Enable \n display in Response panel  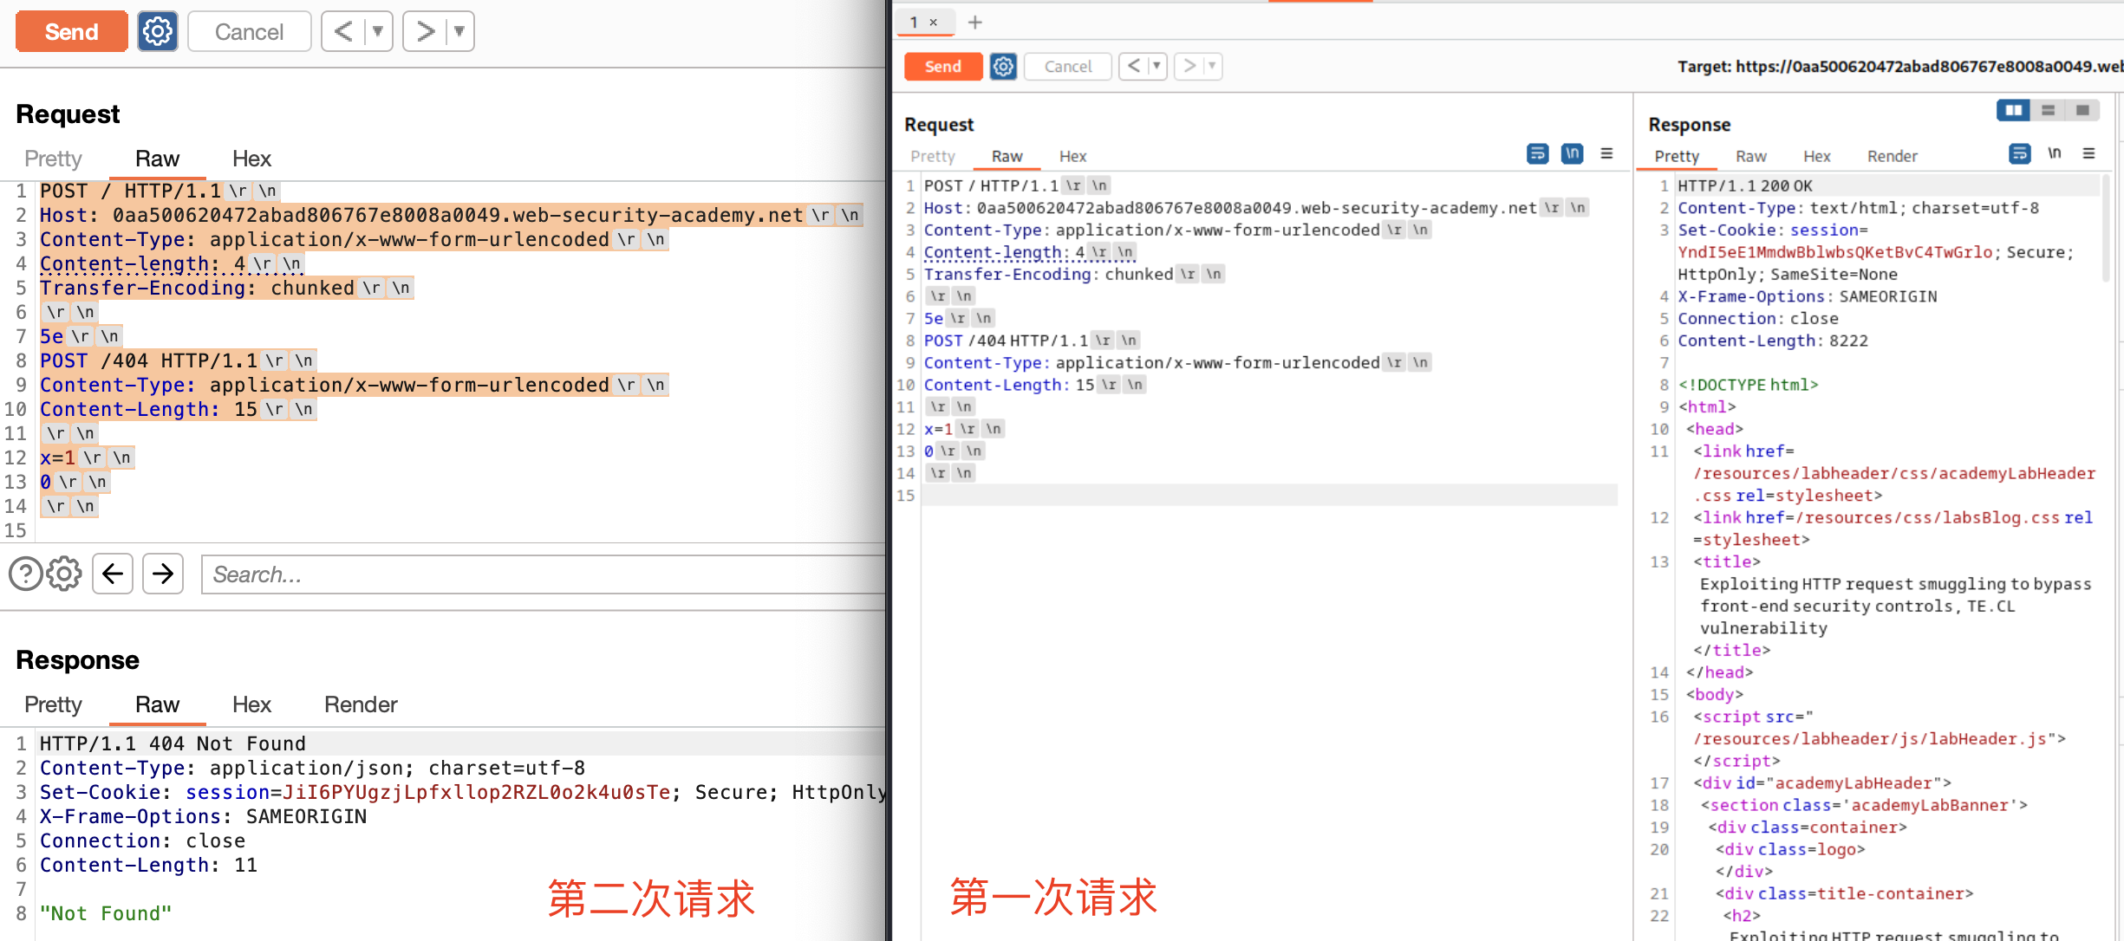click(2054, 153)
